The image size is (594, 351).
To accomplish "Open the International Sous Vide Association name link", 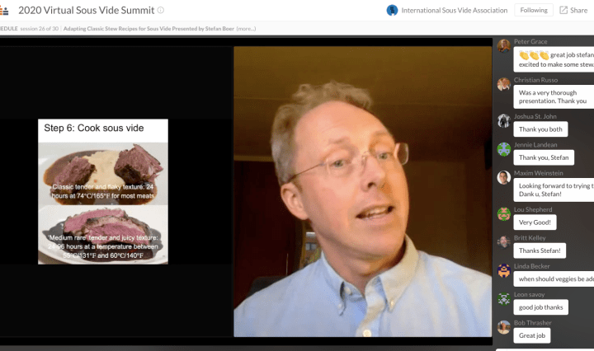I will pyautogui.click(x=454, y=11).
